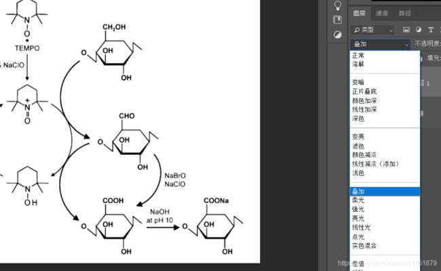Screen dimensions: 441x271
Task: Choose 亮光 blend mode
Action: point(385,218)
